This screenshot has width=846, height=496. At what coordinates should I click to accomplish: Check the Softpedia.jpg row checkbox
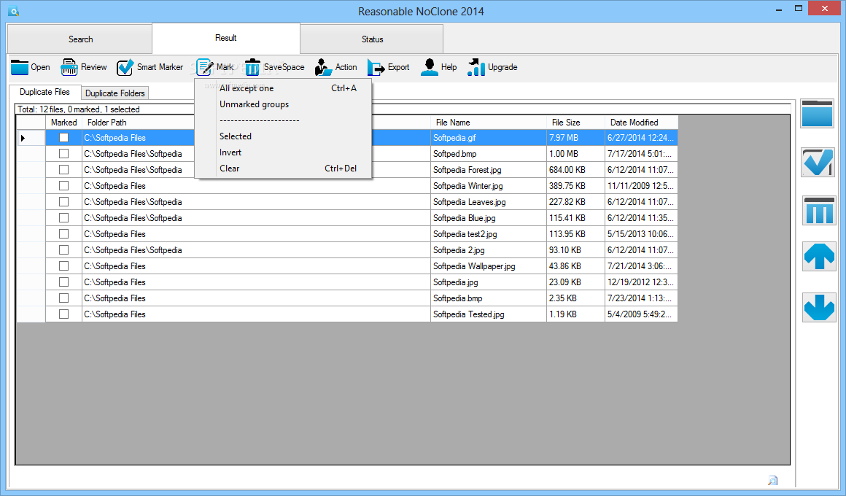(63, 282)
